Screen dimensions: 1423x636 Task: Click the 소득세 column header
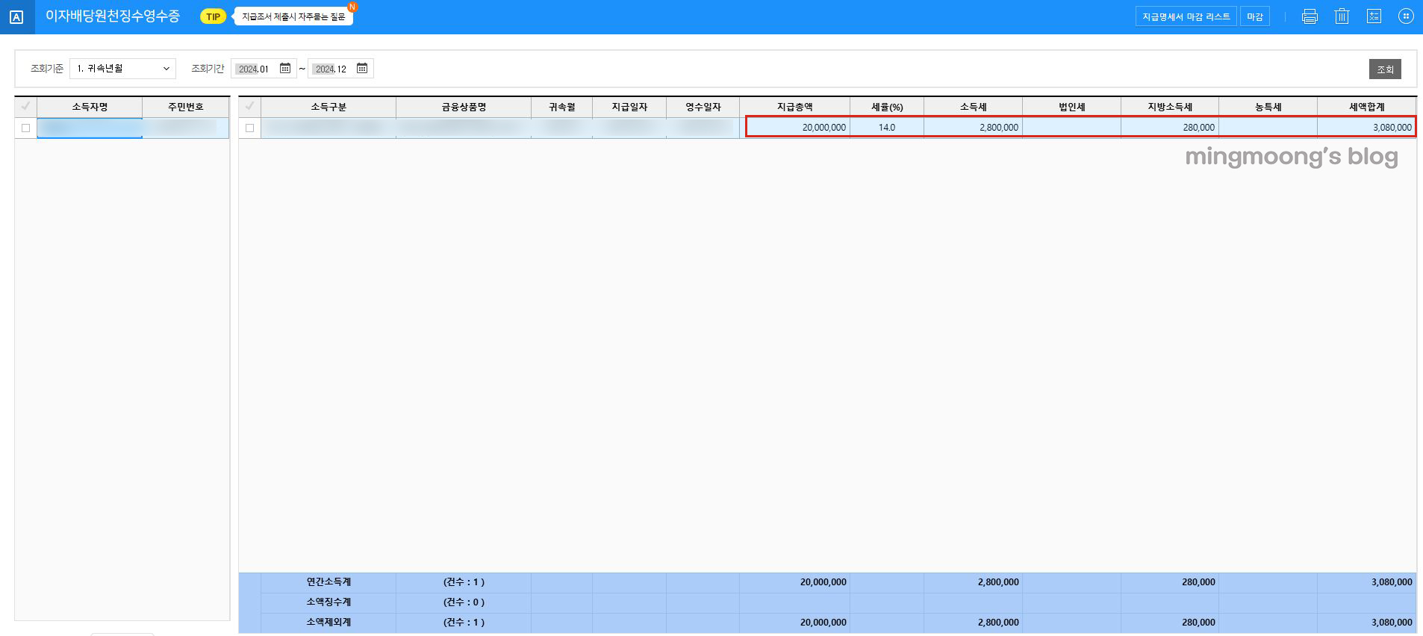point(974,107)
